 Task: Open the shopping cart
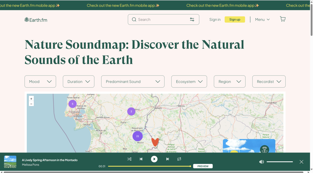click(x=283, y=19)
